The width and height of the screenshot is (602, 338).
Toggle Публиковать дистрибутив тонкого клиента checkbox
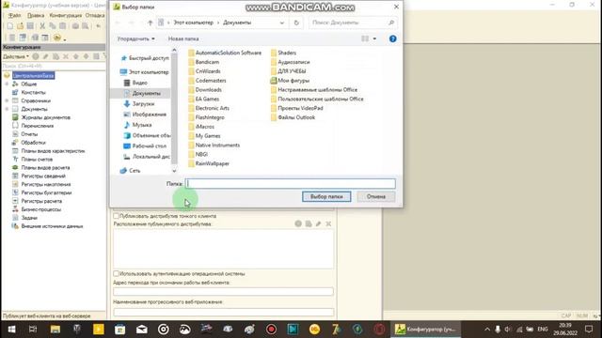tap(116, 216)
